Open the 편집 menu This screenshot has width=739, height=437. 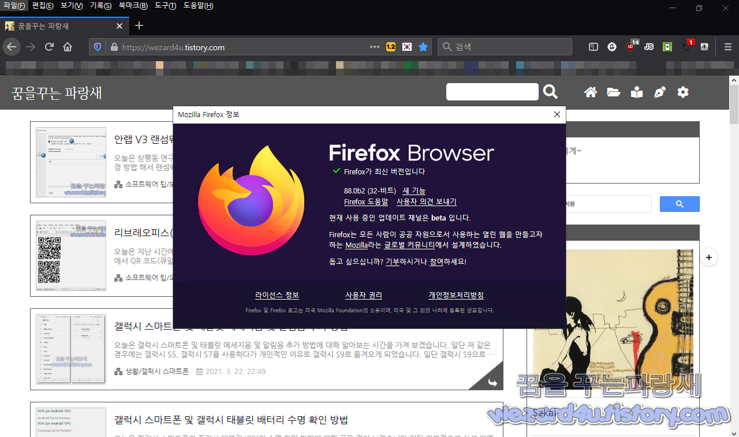(43, 6)
